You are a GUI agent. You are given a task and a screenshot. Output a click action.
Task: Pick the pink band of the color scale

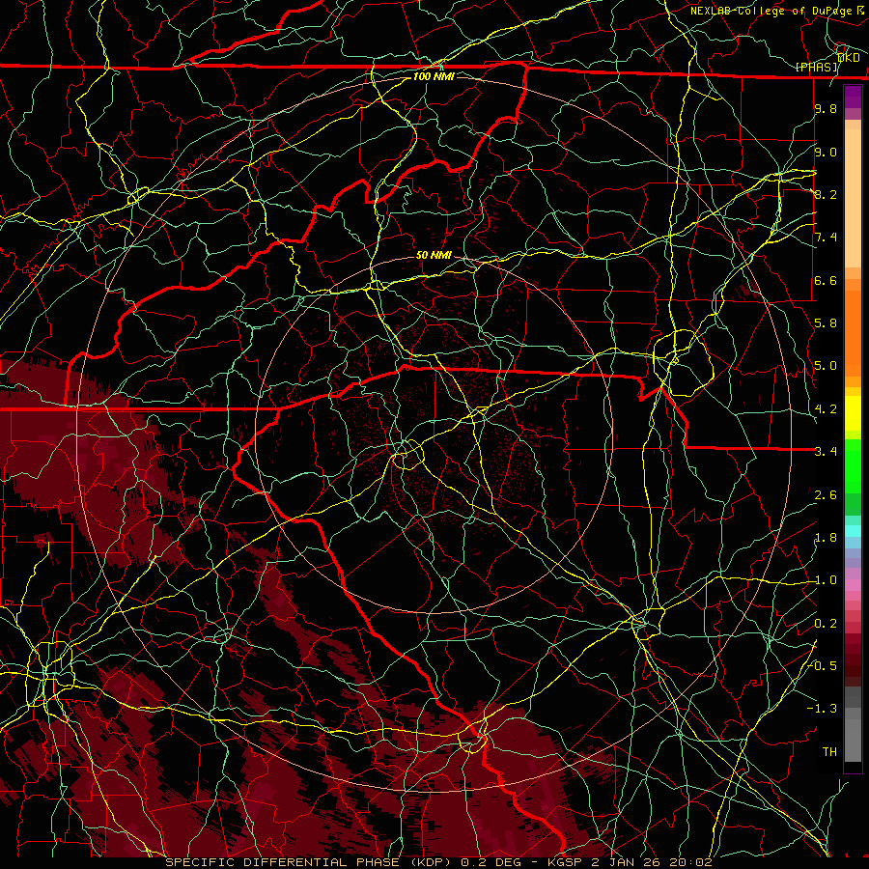[853, 585]
